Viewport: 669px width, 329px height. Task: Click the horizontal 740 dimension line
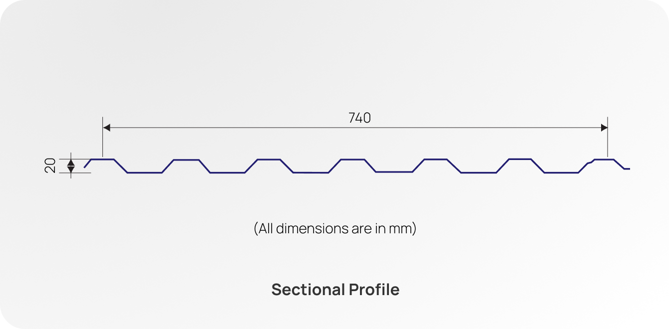pyautogui.click(x=355, y=128)
